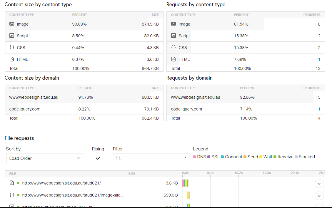The height and width of the screenshot is (208, 332).
Task: Click HTML file icon in content size table
Action: coord(12,59)
